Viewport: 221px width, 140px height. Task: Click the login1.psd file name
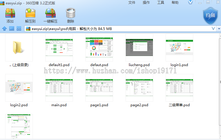coord(179,65)
